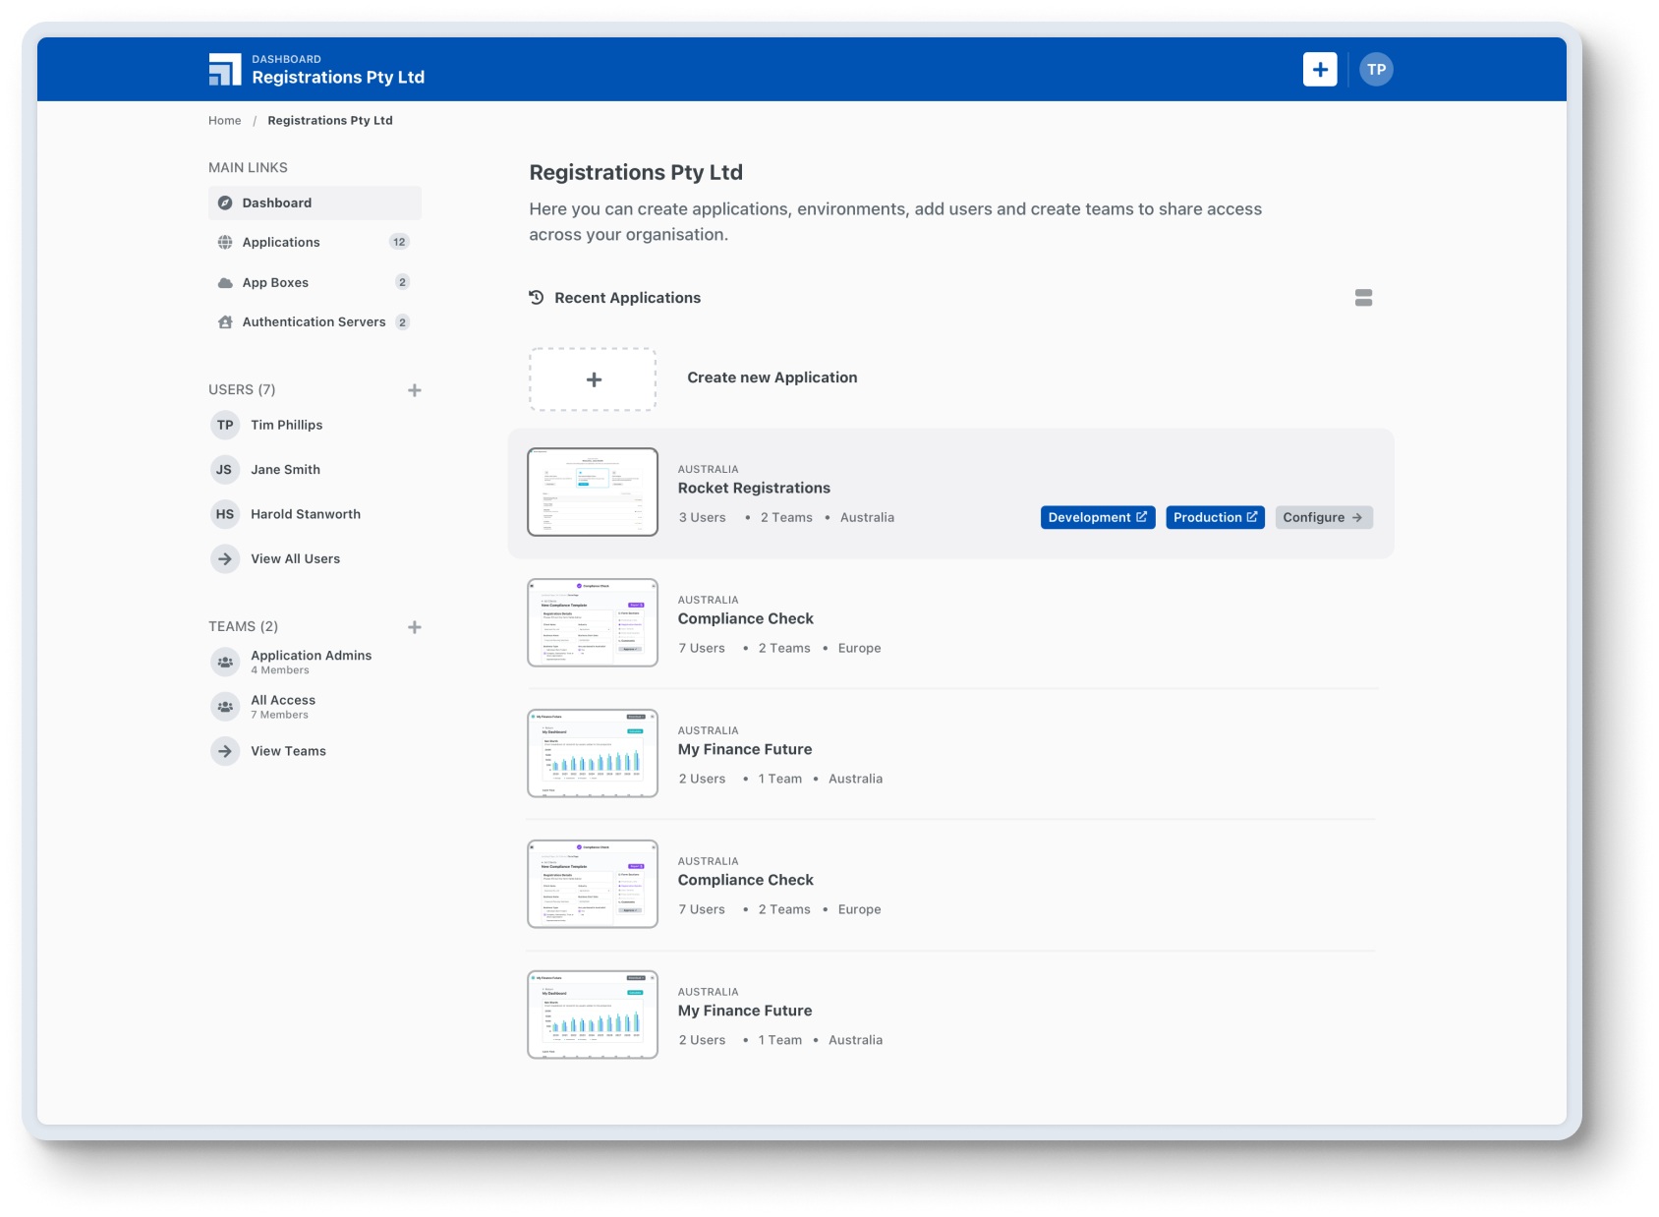
Task: Open the Production environment button
Action: click(1215, 517)
